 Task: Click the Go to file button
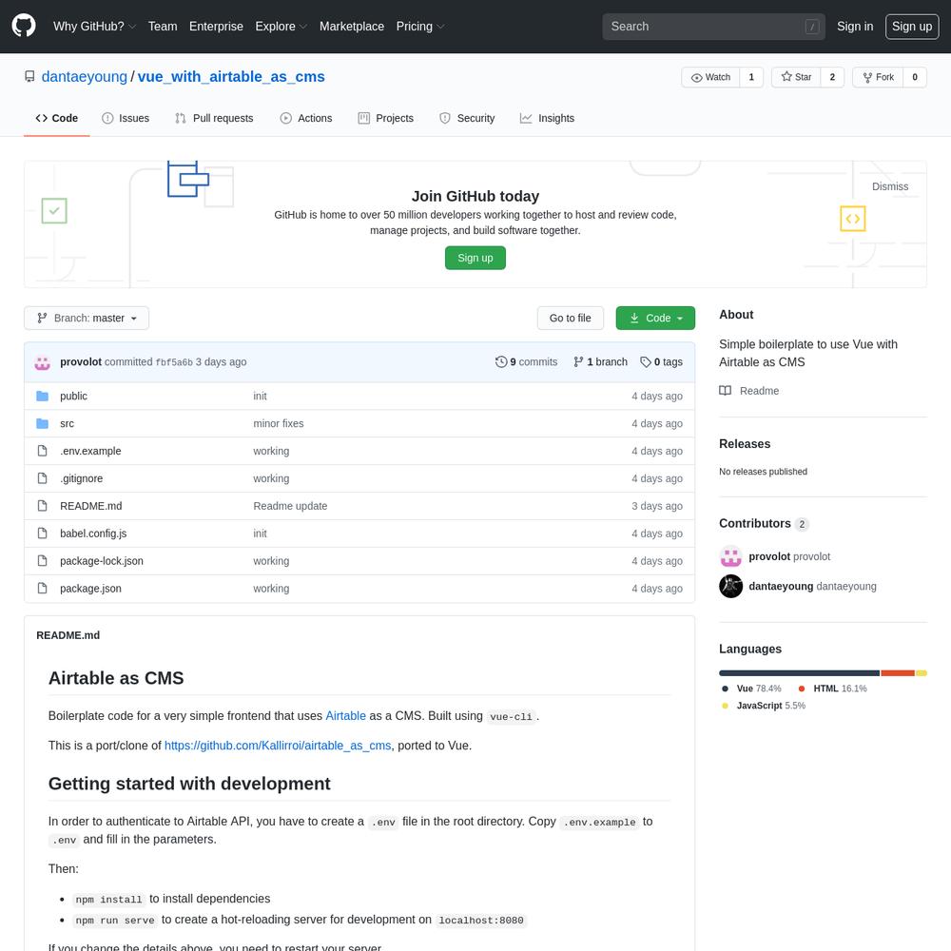click(570, 318)
